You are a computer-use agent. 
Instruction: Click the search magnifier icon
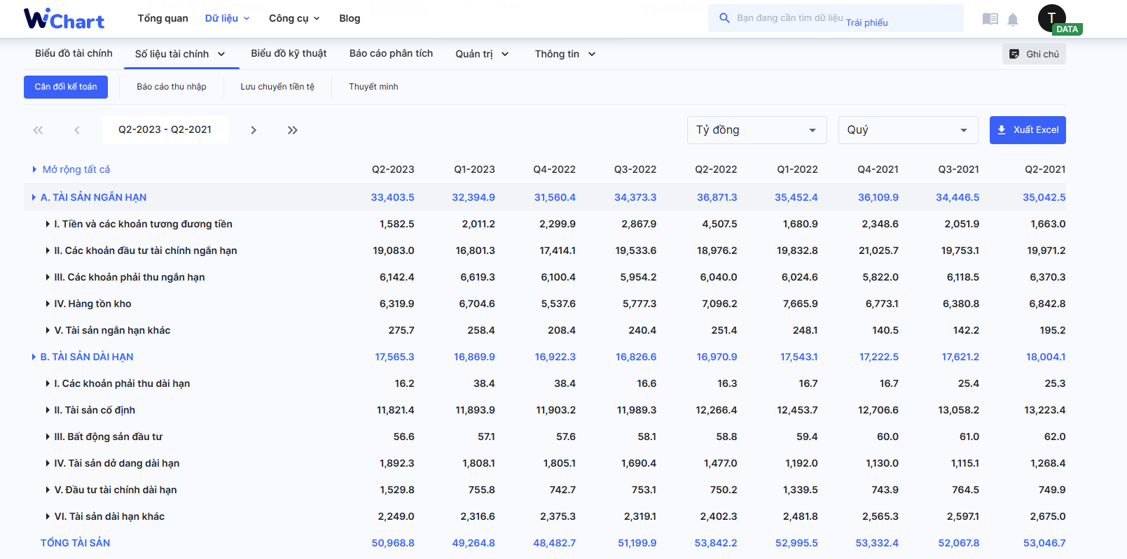point(724,18)
